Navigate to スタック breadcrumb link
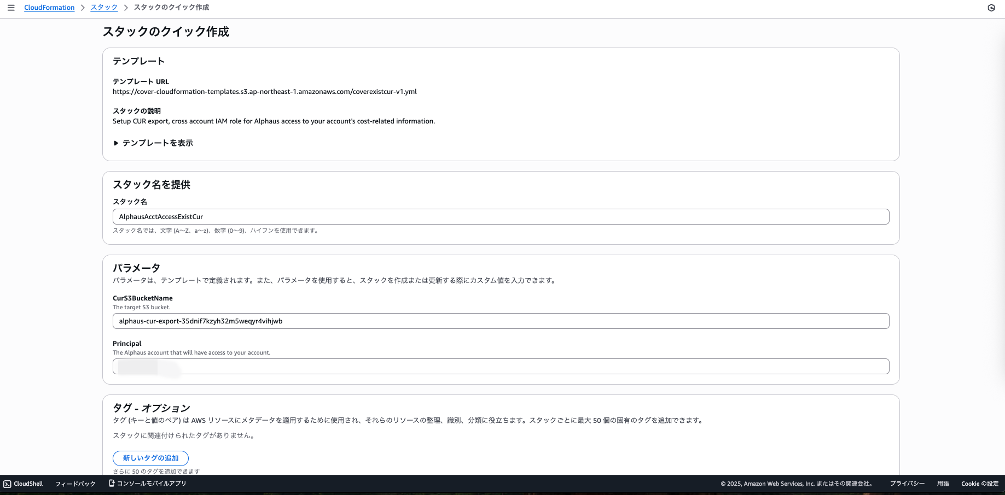This screenshot has width=1005, height=495. 104,8
